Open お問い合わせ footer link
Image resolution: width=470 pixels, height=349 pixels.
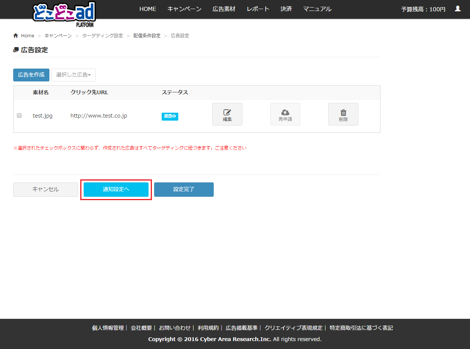175,328
